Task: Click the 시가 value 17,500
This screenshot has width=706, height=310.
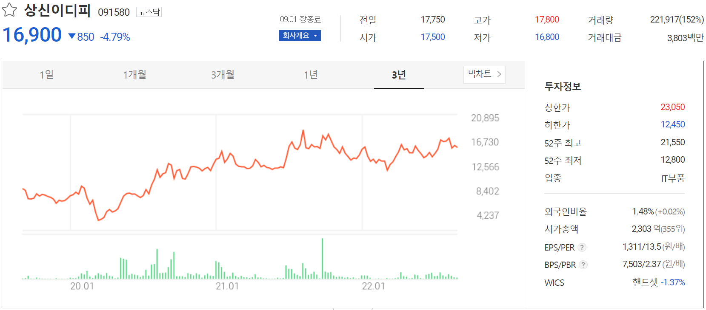Action: (x=433, y=37)
